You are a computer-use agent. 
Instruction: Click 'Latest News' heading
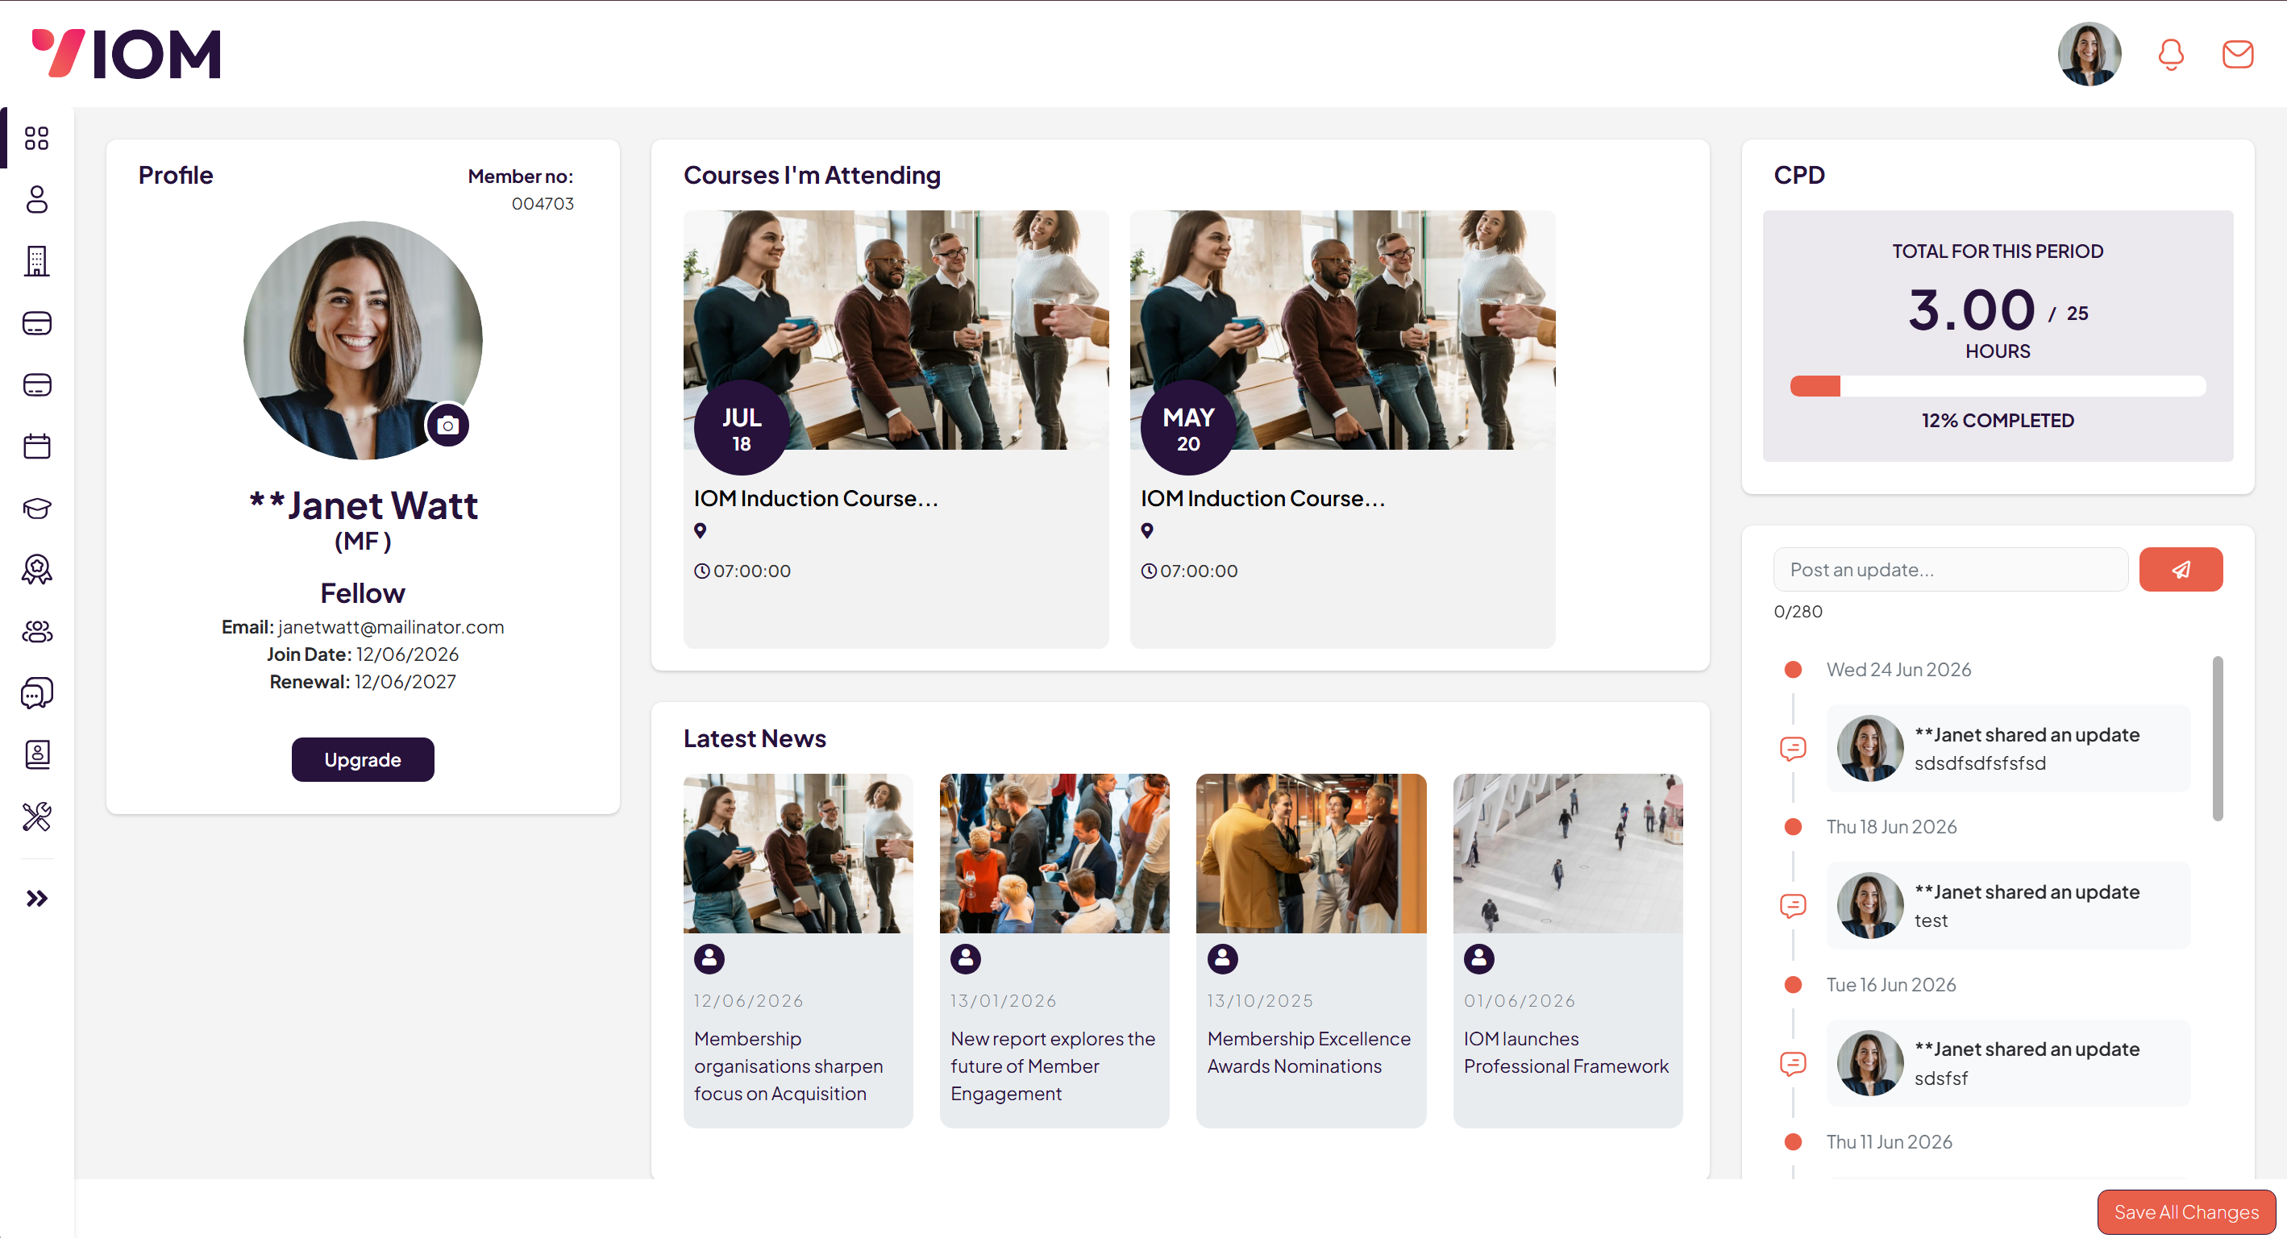point(755,738)
